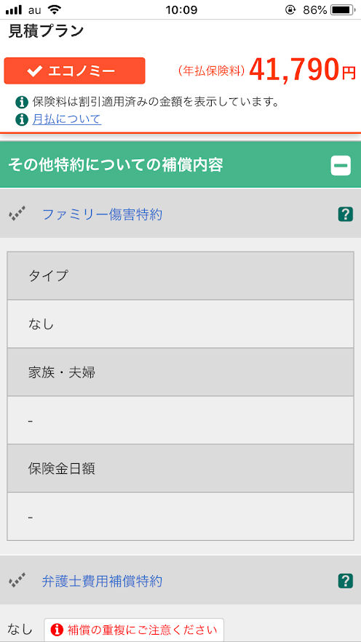Select the なし value under タイプ
Screen dimensions: 361x642
[180, 324]
